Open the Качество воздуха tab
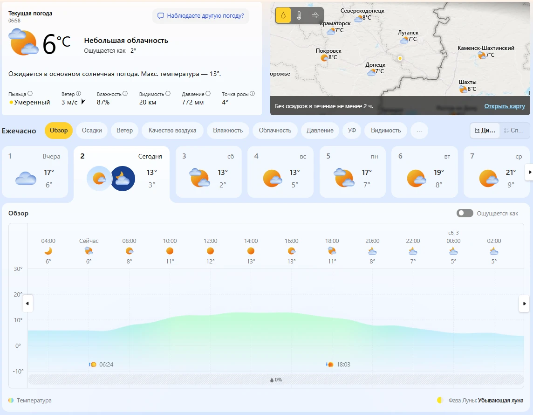Viewport: 533px width, 415px height. click(x=172, y=131)
